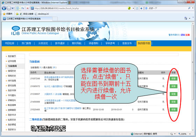Select 当前借阅 in the left sidebar

(12, 66)
